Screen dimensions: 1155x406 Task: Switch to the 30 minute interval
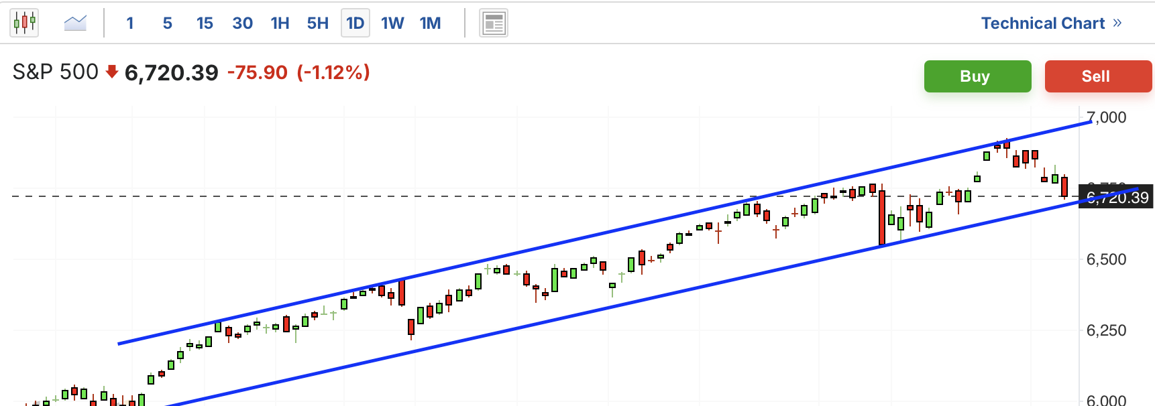point(242,23)
